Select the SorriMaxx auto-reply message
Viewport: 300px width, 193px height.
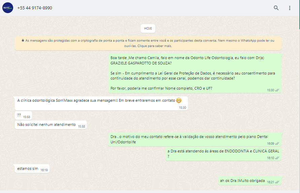coord(101,103)
